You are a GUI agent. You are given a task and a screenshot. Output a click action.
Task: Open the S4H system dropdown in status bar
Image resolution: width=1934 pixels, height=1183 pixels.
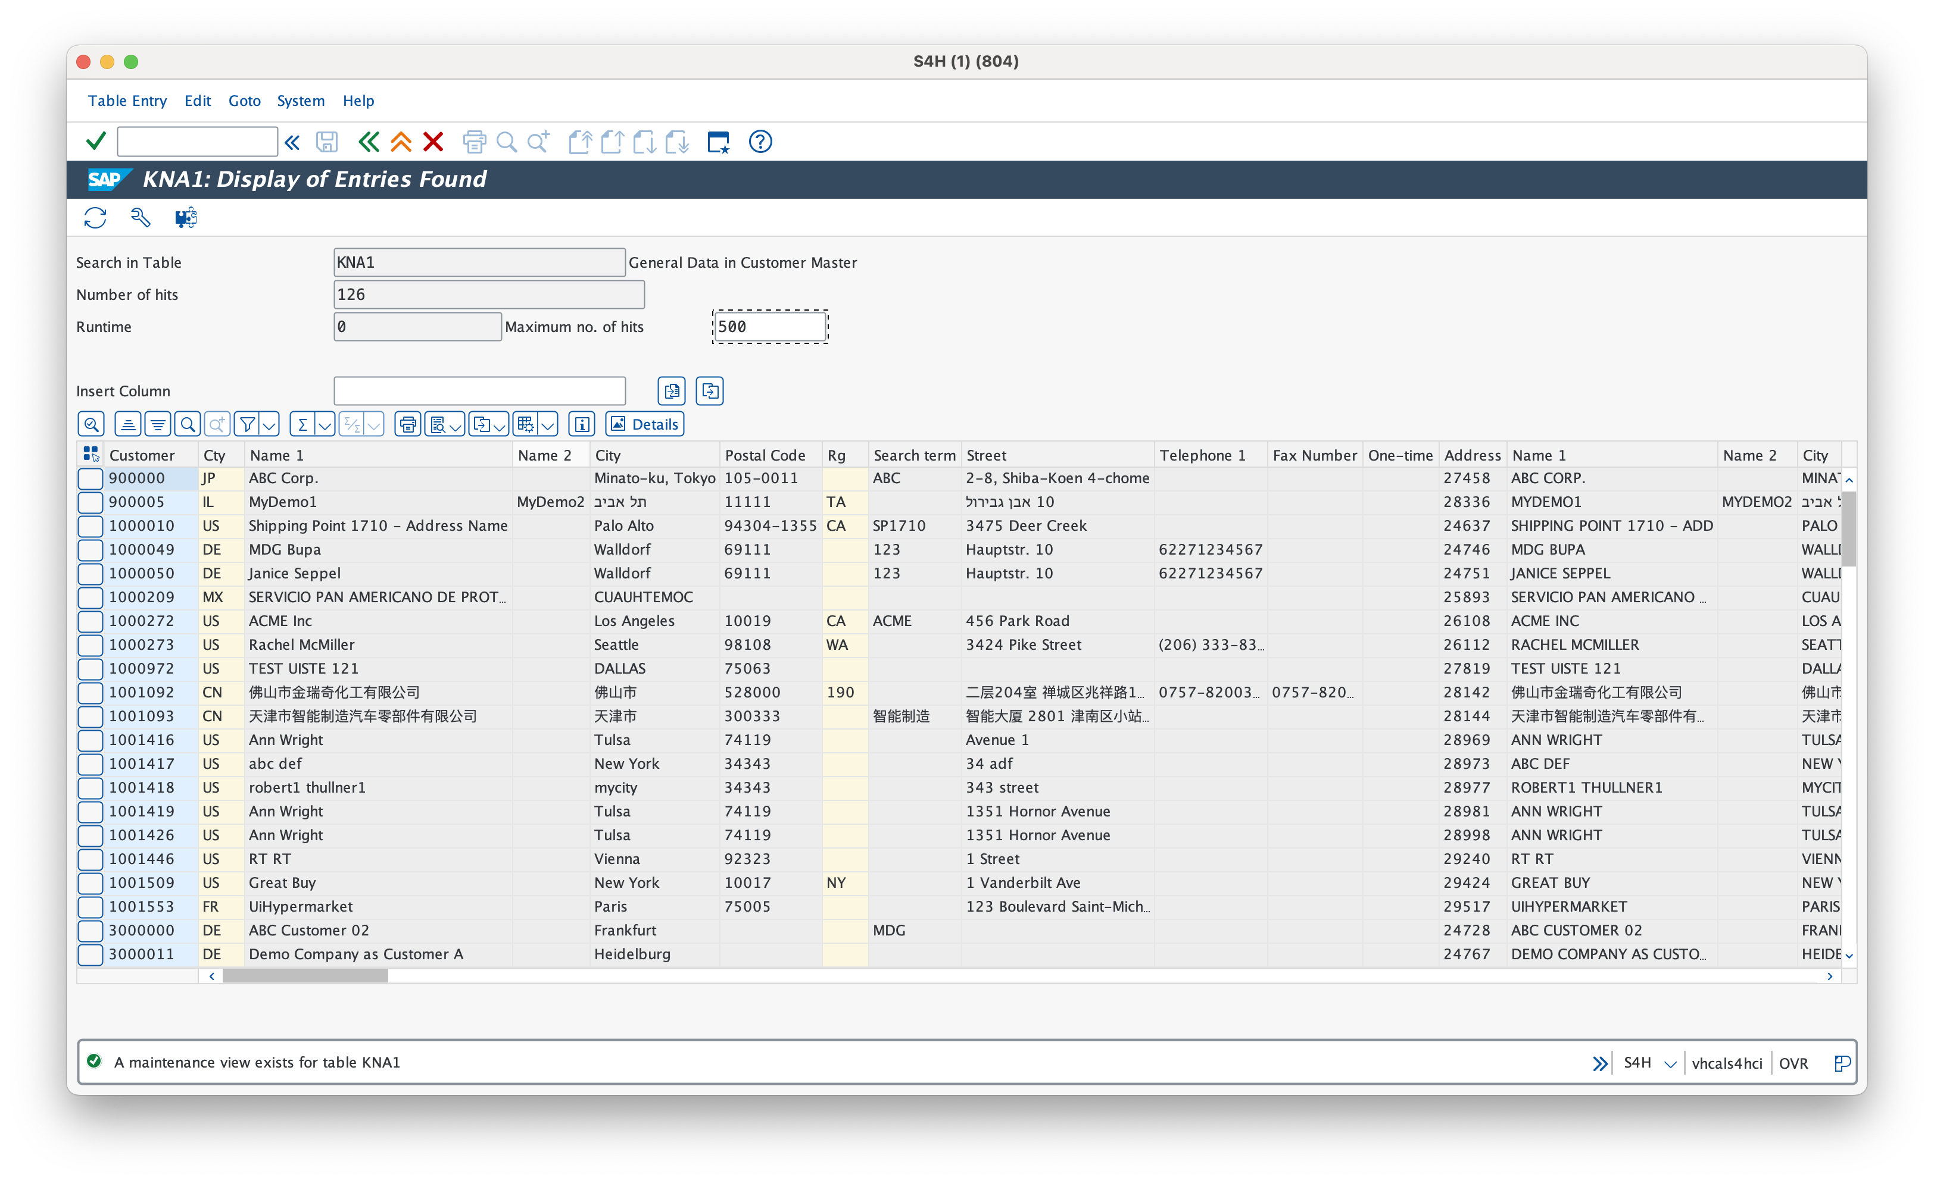pos(1670,1063)
